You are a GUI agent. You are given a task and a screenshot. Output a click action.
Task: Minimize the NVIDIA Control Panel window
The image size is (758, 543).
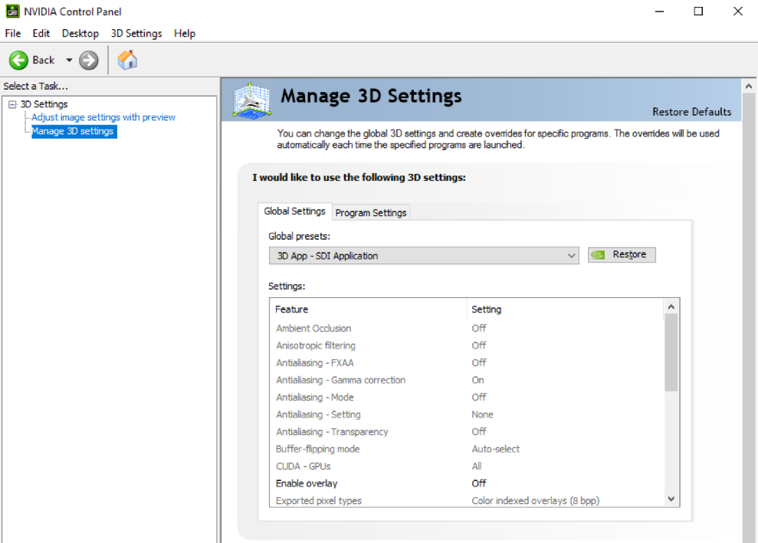coord(660,11)
